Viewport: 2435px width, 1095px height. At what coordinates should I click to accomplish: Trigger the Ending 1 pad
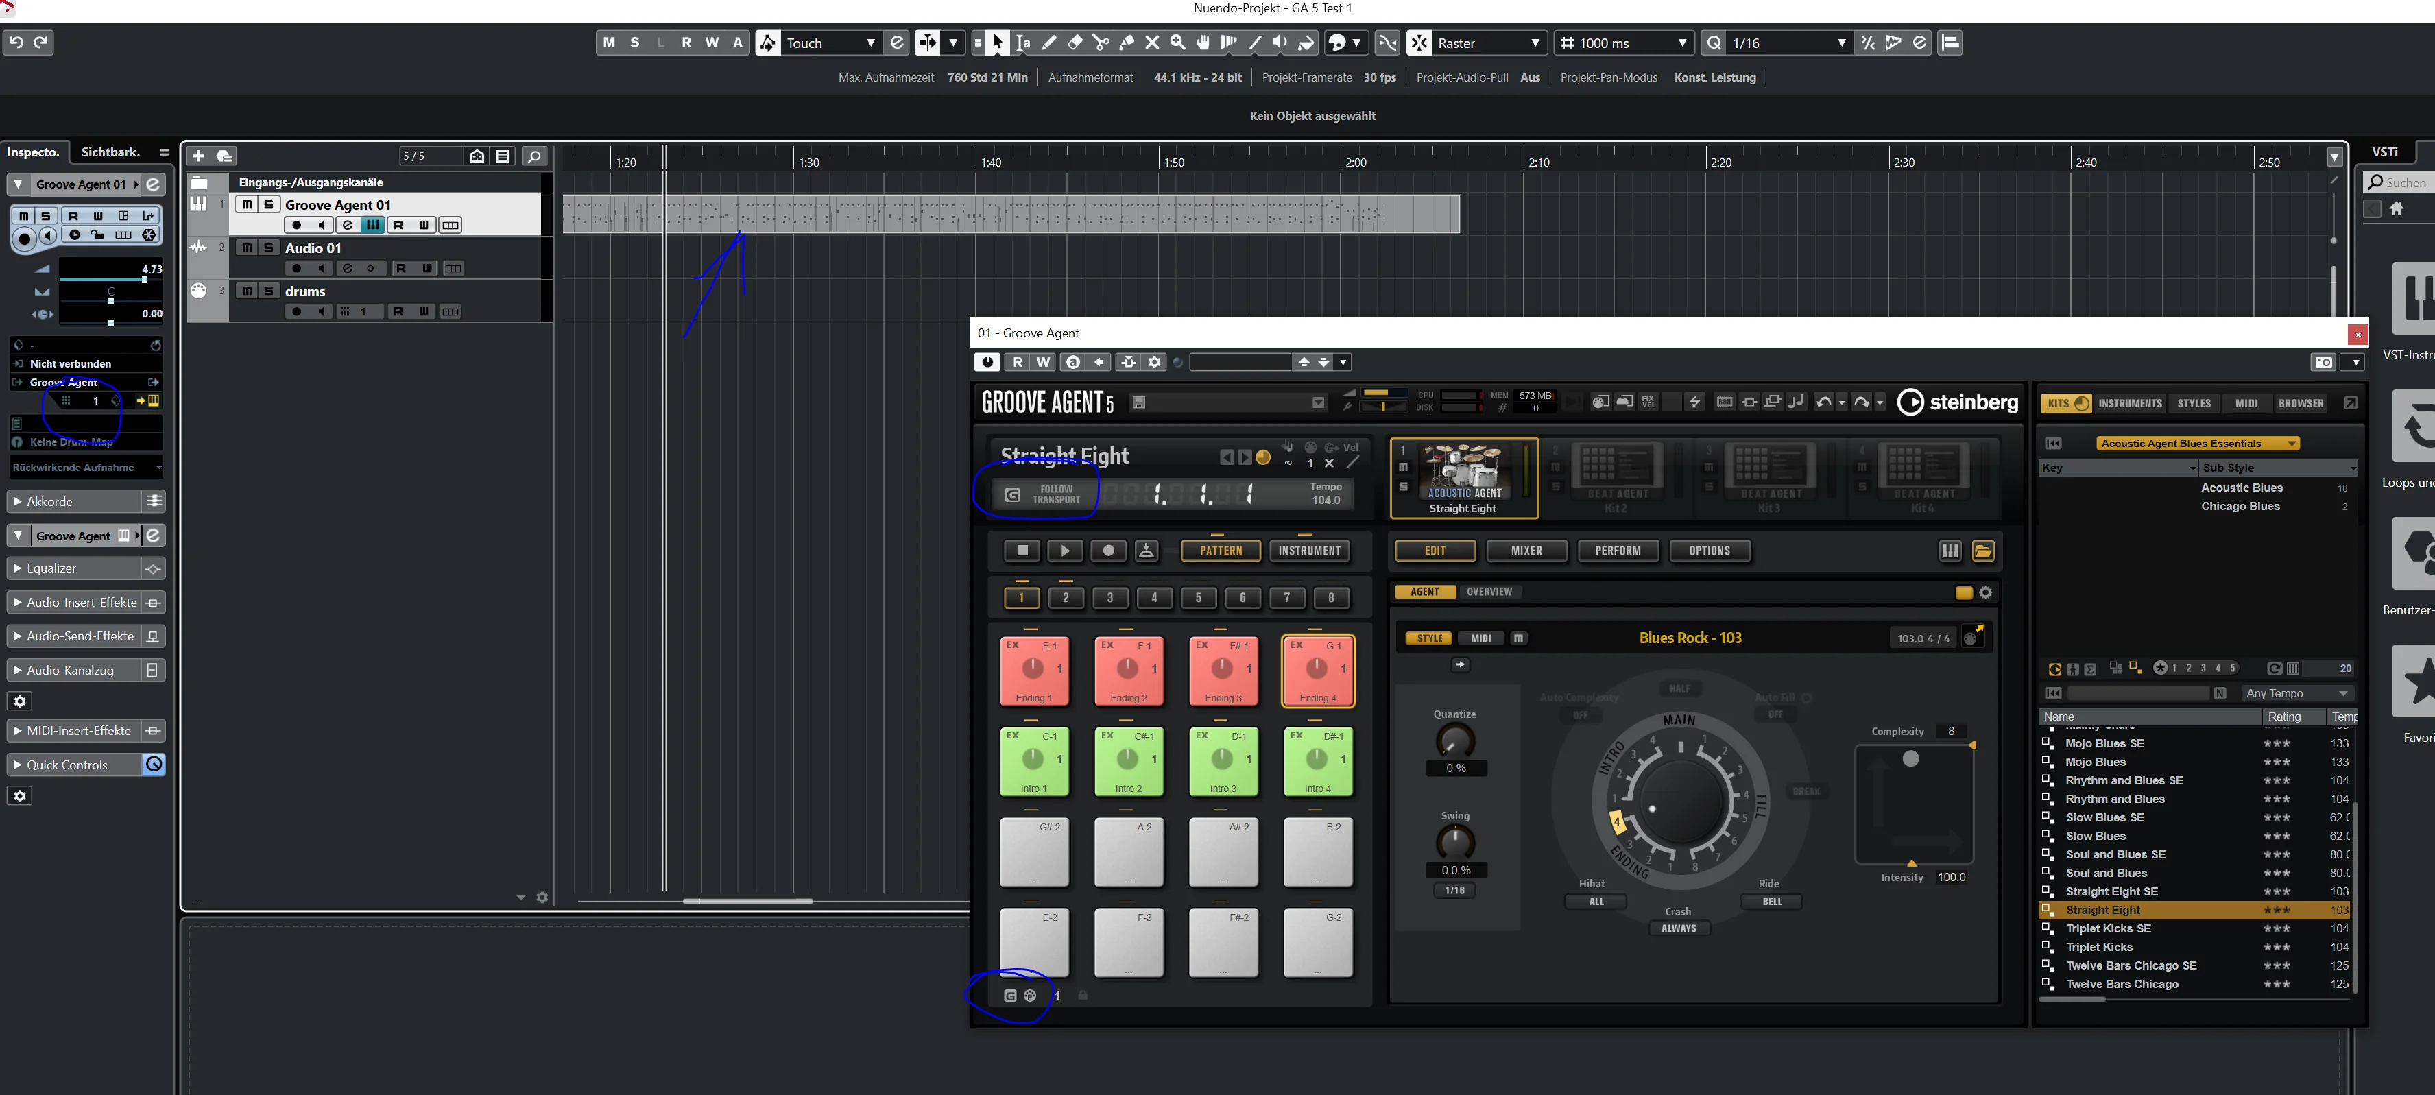pyautogui.click(x=1033, y=671)
